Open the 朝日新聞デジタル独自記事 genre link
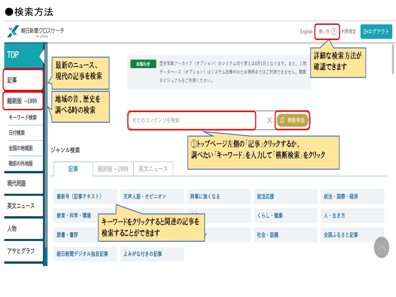Screen dimensions: 396x297 point(85,254)
